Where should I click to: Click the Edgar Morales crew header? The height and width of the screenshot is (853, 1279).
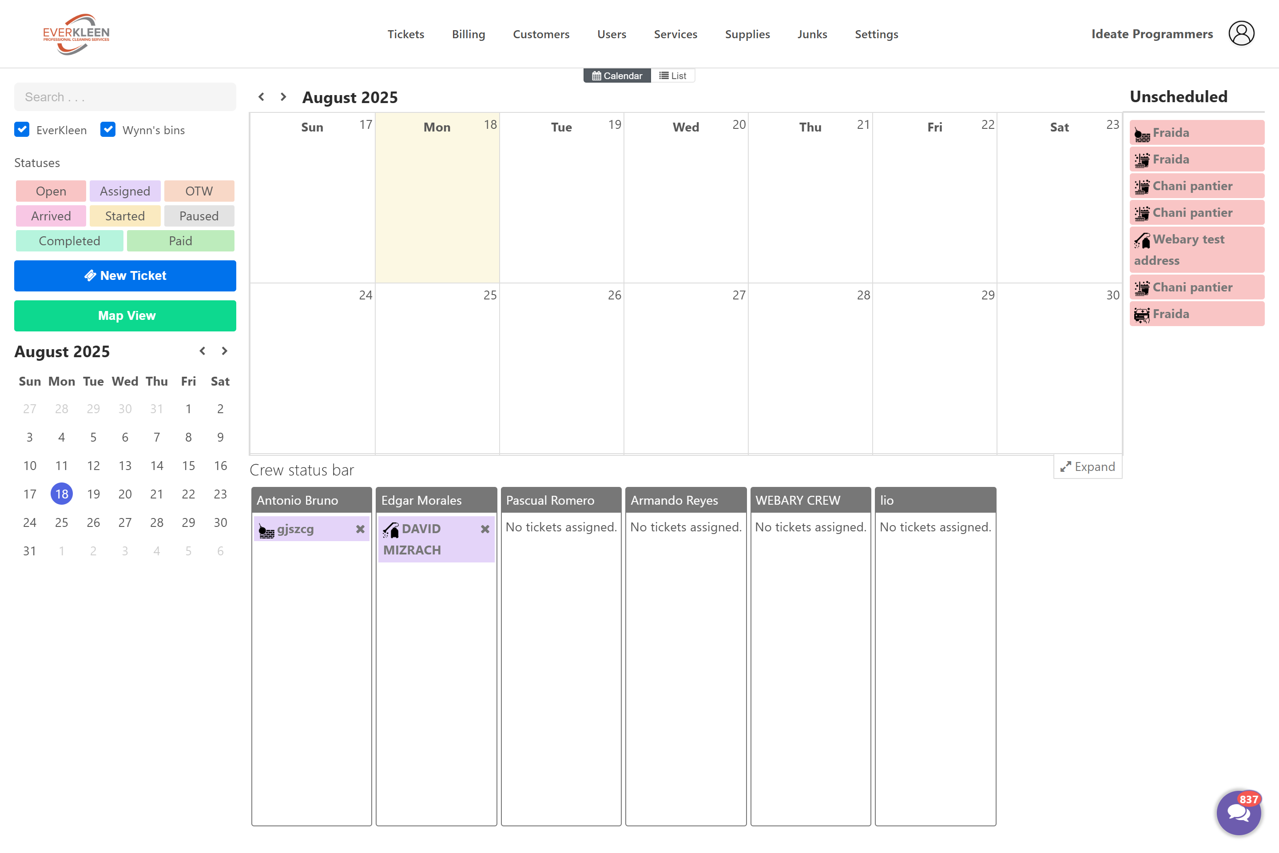[x=436, y=500]
